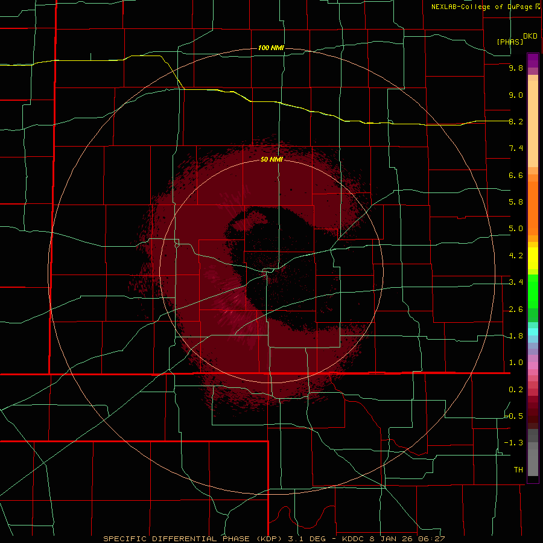Image resolution: width=543 pixels, height=543 pixels.
Task: Click the 3.4 scale value
Action: click(x=516, y=282)
